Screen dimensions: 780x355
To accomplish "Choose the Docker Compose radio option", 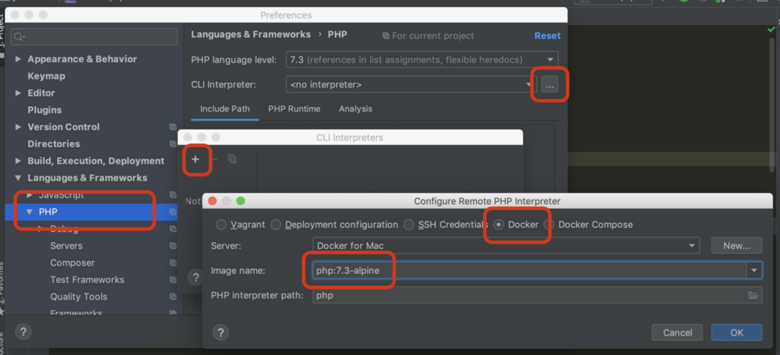I will pyautogui.click(x=548, y=224).
